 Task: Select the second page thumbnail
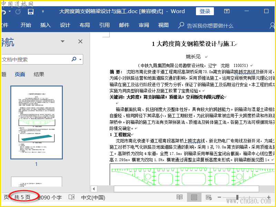click(37, 182)
